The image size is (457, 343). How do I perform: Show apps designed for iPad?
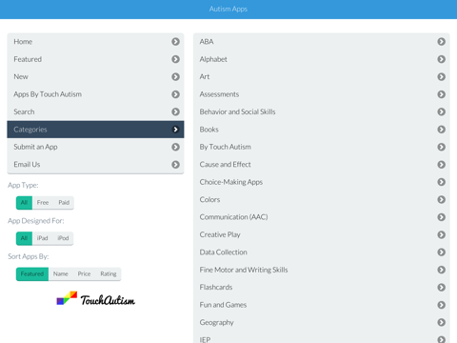(x=42, y=238)
